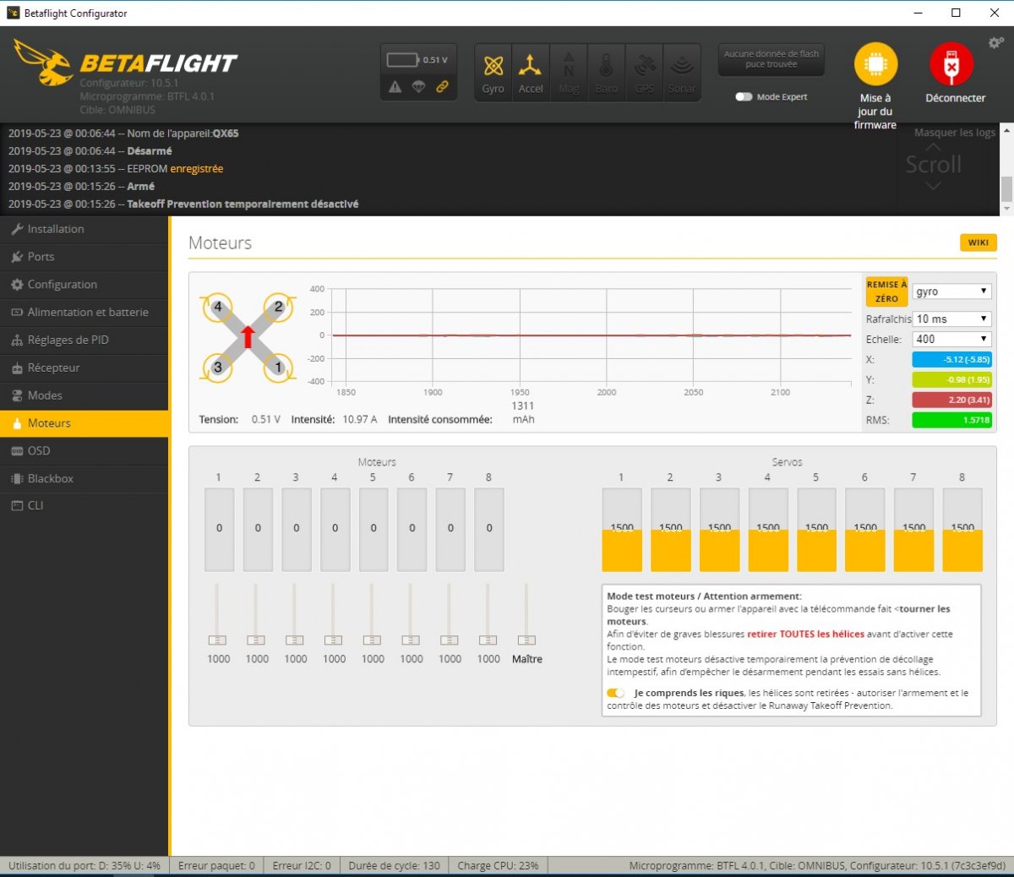Click the red Déconnecter USB icon

(951, 65)
